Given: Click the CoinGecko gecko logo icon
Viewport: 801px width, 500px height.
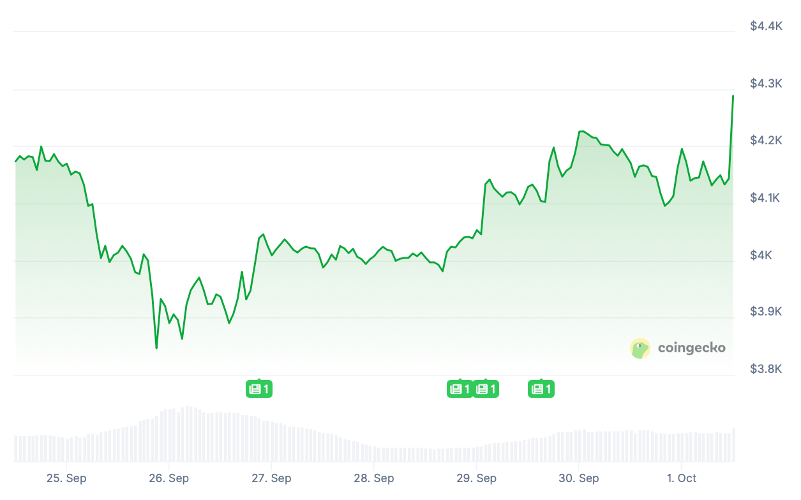Looking at the screenshot, I should pyautogui.click(x=640, y=348).
